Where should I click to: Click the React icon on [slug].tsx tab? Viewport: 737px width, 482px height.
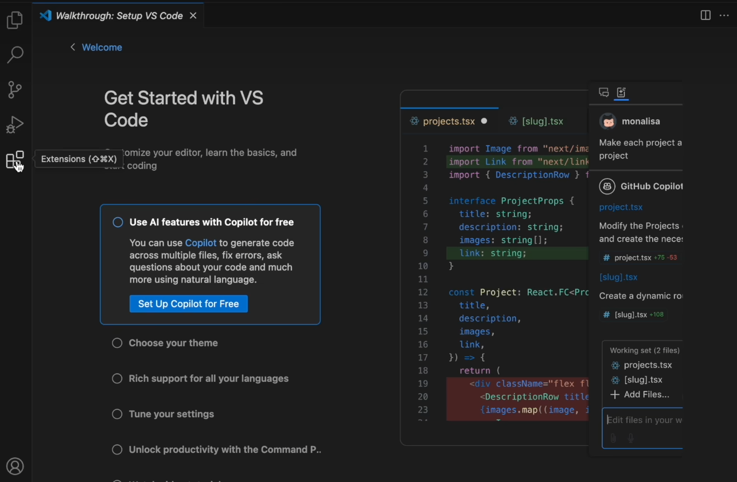point(513,122)
